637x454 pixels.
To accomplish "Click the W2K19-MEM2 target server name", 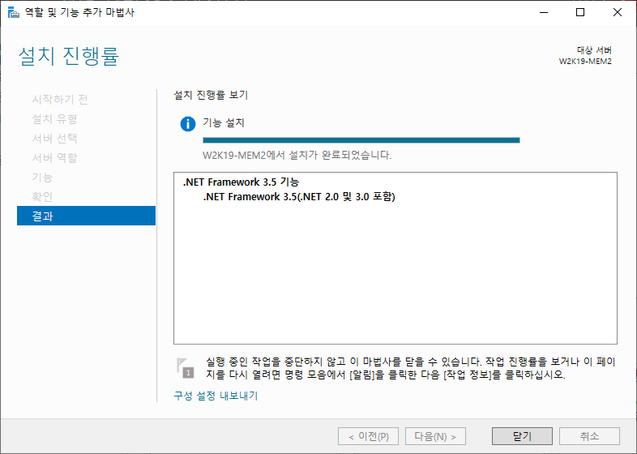I will [585, 62].
